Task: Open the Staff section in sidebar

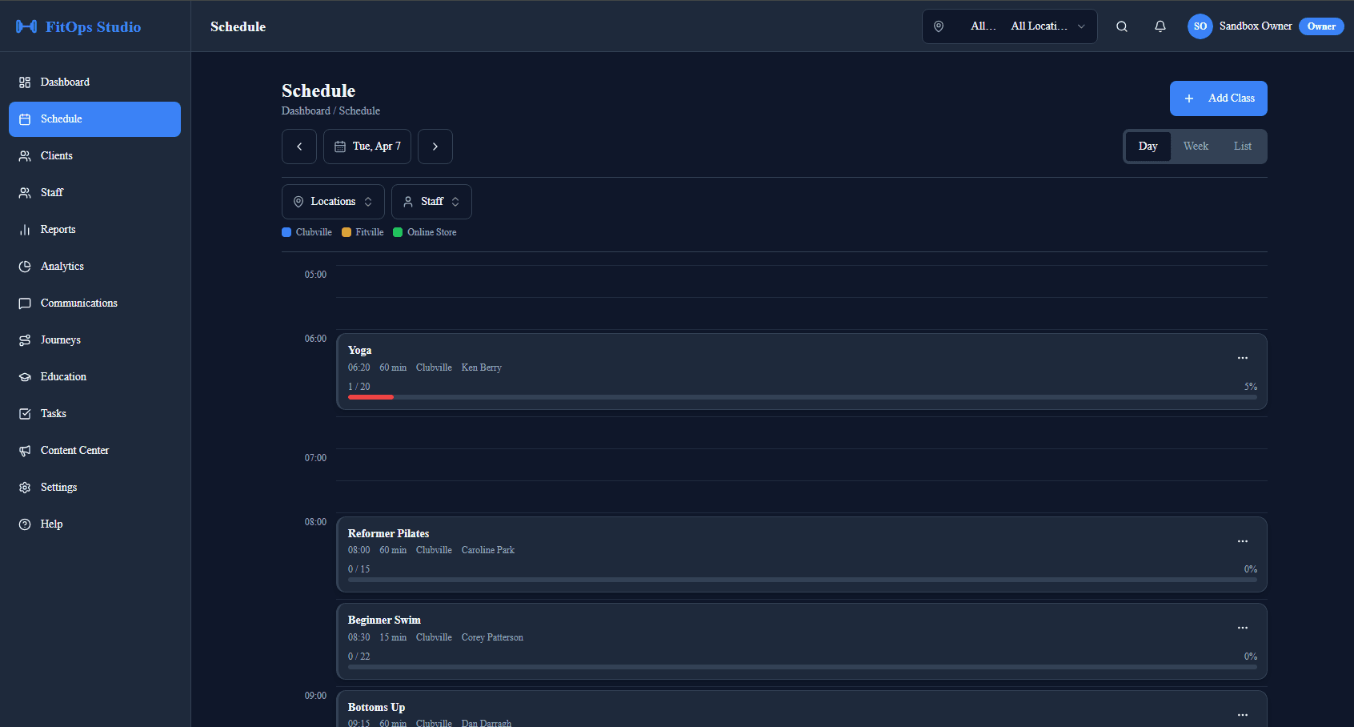Action: coord(25,192)
